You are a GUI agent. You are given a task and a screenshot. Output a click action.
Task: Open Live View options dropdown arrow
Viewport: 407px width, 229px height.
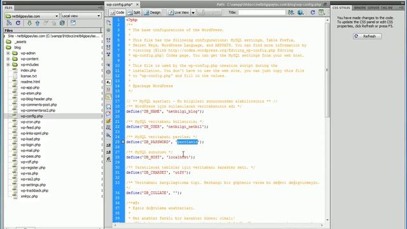[x=193, y=13]
